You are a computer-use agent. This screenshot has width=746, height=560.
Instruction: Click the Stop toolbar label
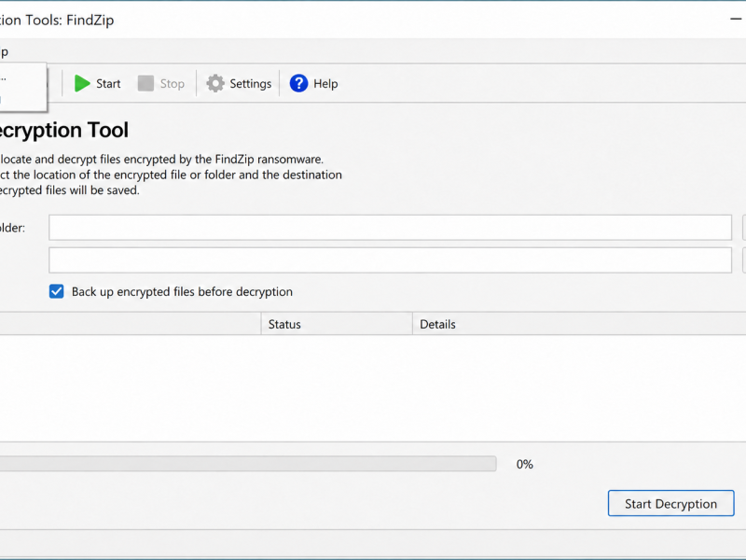[x=172, y=84]
